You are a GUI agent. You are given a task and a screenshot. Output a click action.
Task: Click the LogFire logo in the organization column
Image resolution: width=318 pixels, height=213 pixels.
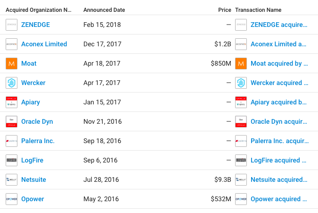11,160
